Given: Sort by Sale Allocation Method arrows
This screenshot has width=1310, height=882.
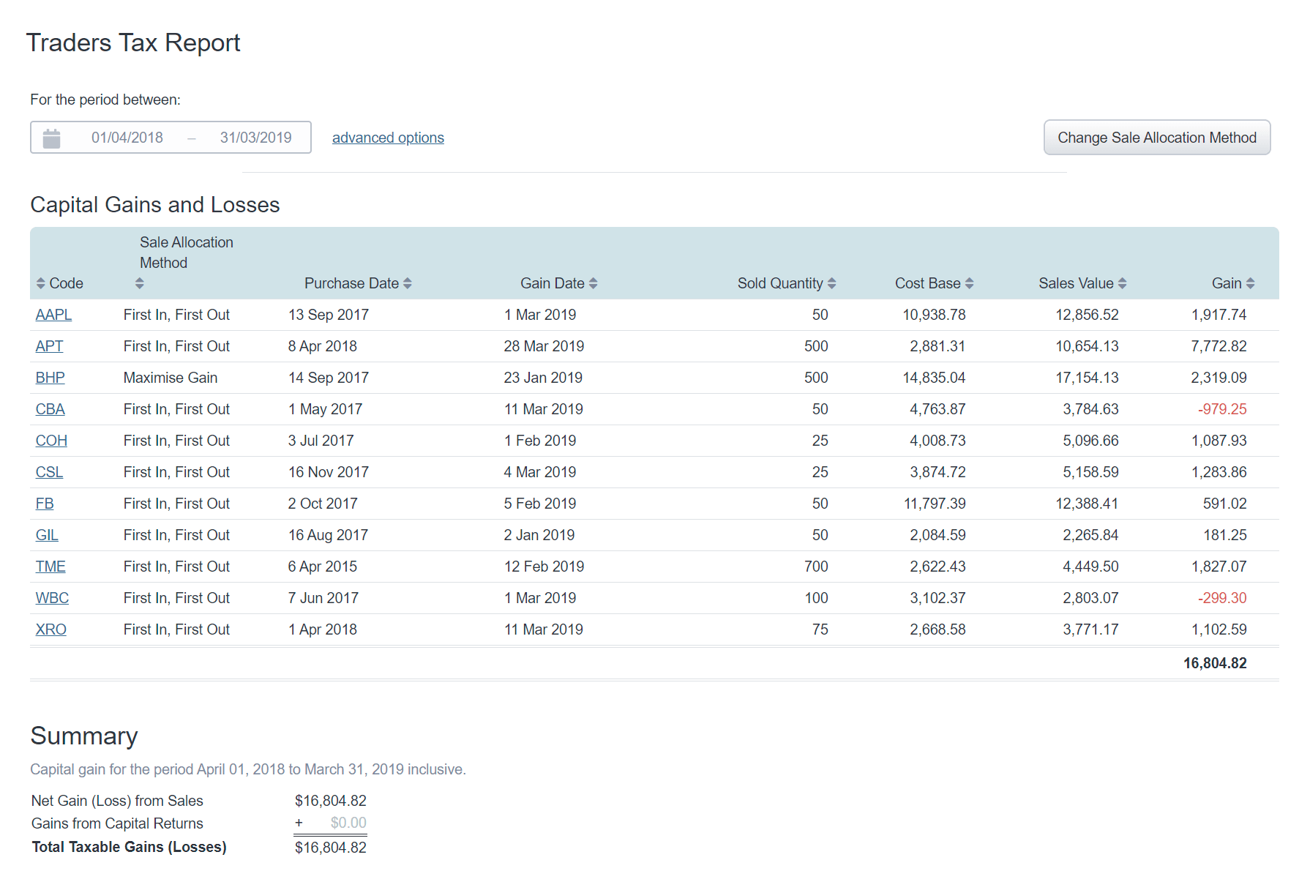Looking at the screenshot, I should 139,283.
